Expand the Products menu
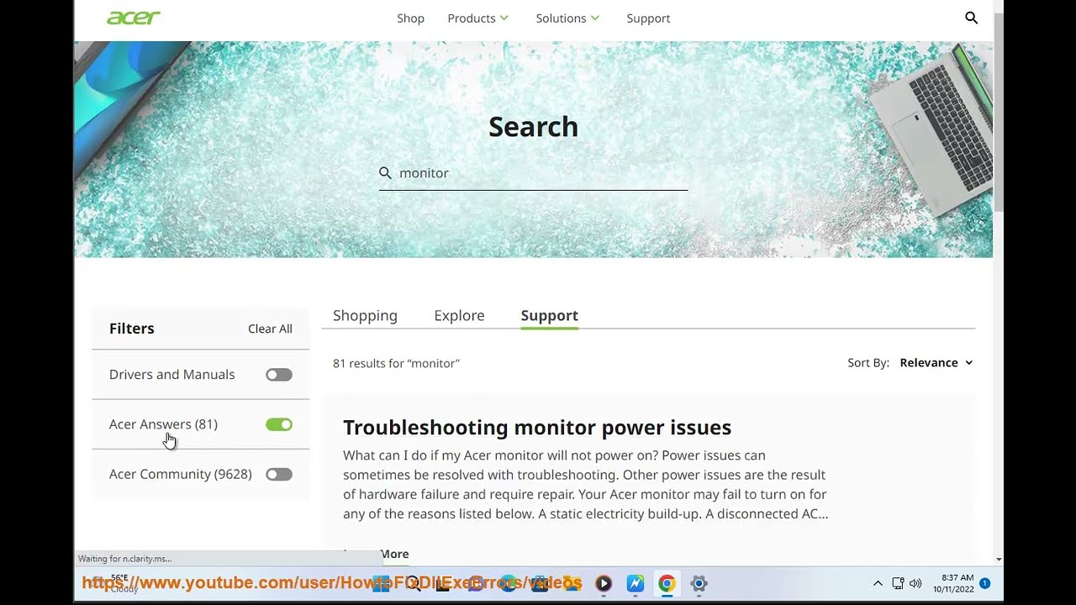Screen dimensions: 1076x605 point(477,18)
